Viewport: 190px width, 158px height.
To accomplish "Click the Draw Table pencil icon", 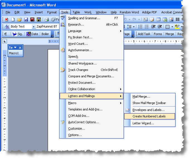I will point(152,19).
